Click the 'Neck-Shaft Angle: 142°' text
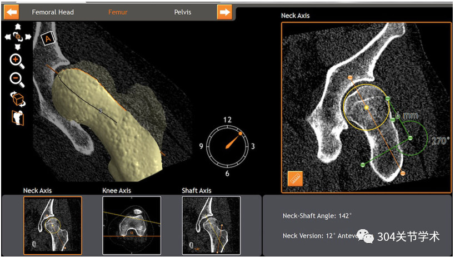455x257 pixels. click(317, 216)
